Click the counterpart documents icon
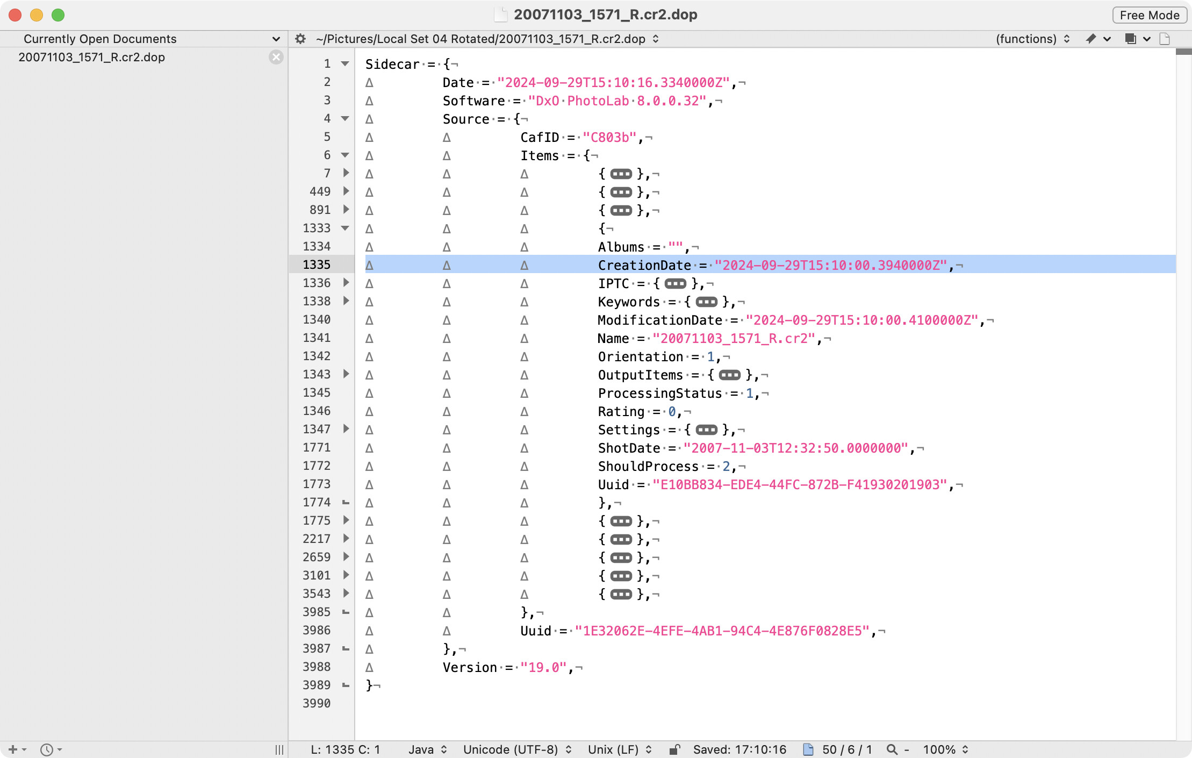 (1130, 39)
